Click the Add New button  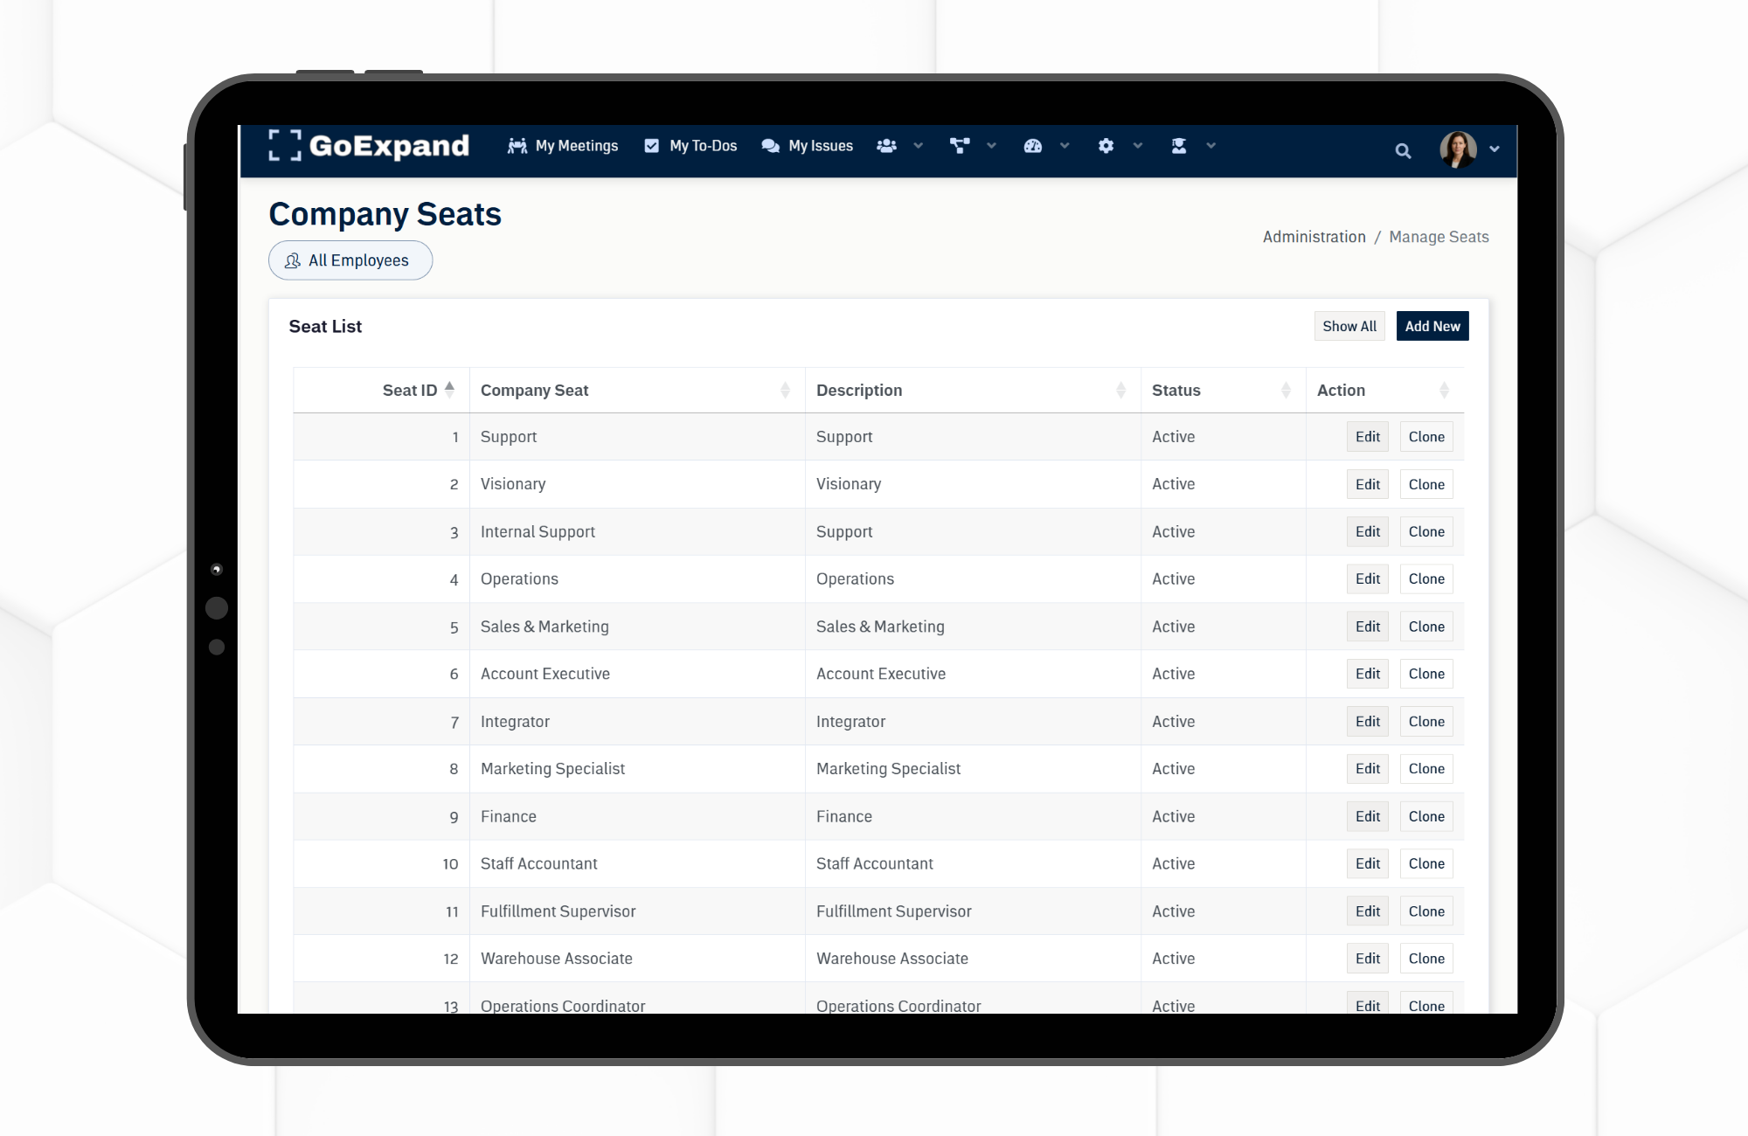coord(1432,326)
